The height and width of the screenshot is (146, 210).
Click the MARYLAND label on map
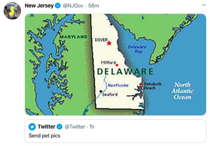point(73,37)
